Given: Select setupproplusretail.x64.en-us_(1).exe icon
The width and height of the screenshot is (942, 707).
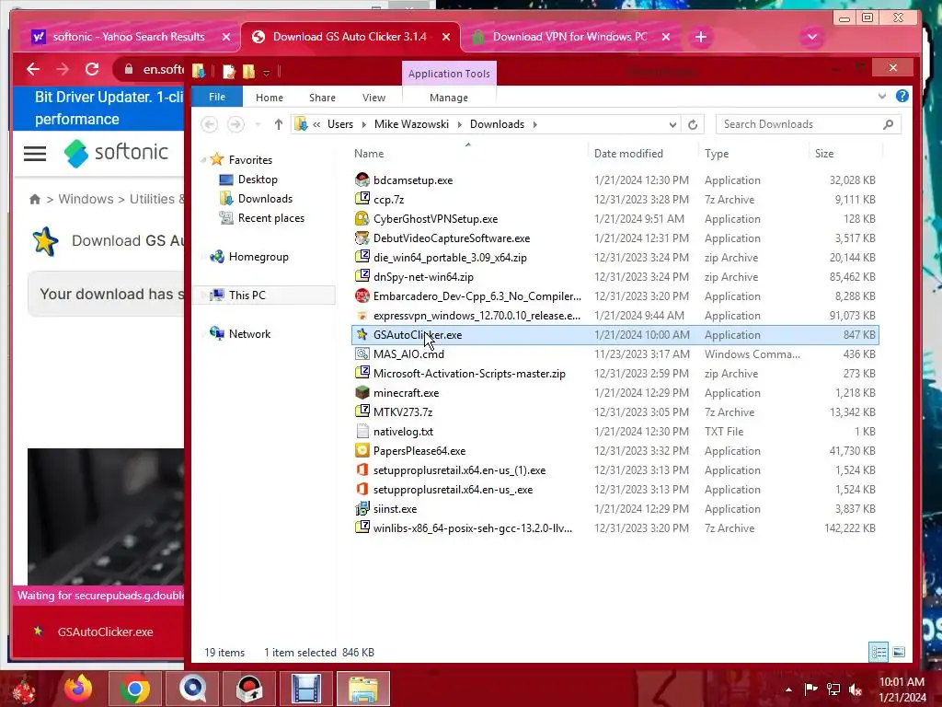Looking at the screenshot, I should [362, 469].
